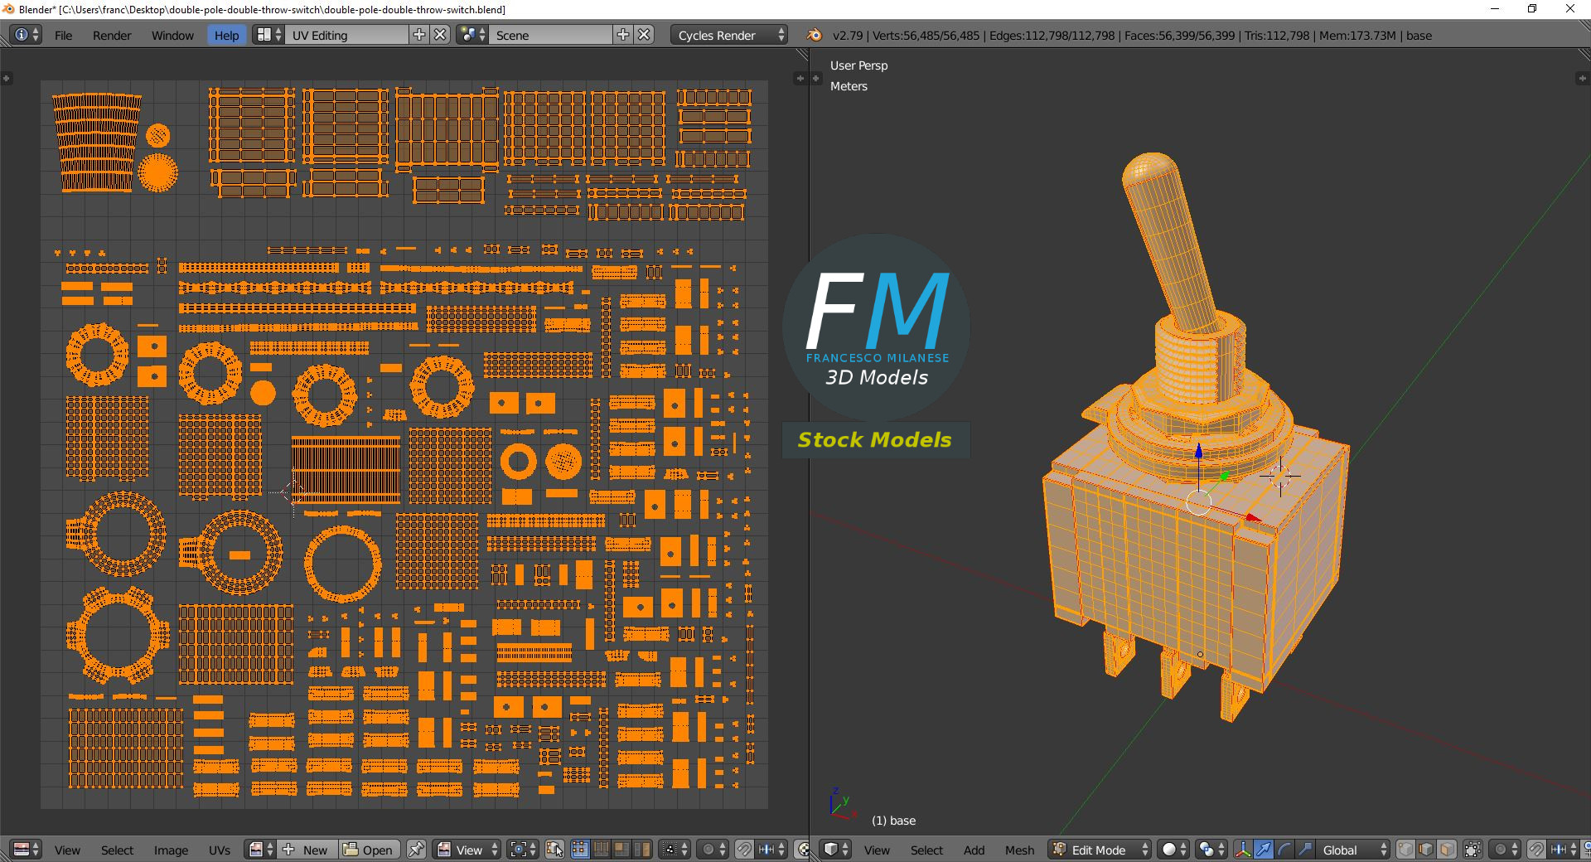Enable rotate manipulator arc icon
Image resolution: width=1591 pixels, height=862 pixels.
[x=1284, y=850]
